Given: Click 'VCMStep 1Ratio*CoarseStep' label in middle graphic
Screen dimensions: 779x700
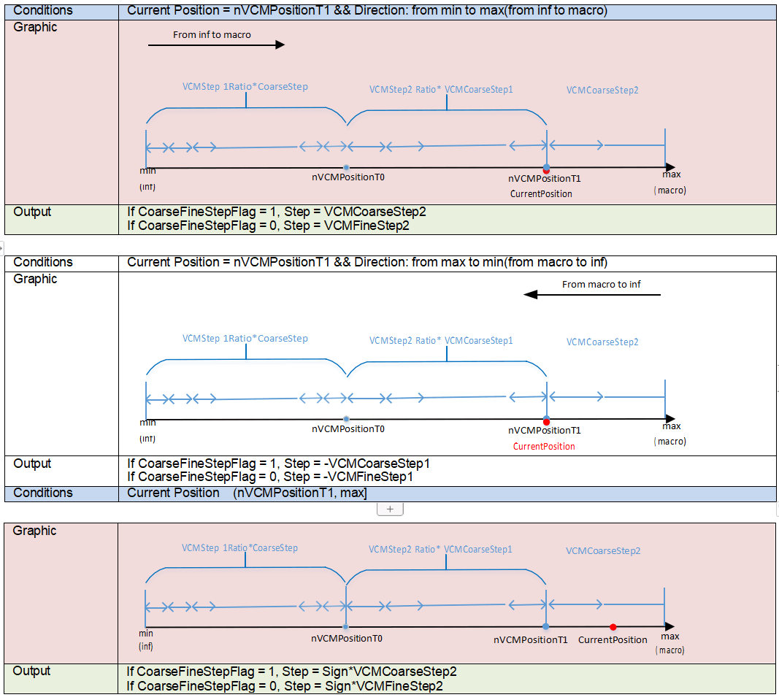Looking at the screenshot, I should (x=245, y=339).
